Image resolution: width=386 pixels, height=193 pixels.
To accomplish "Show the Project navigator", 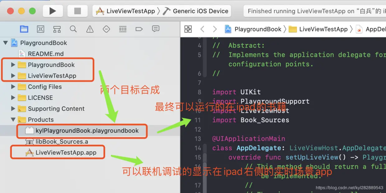I will [x=24, y=29].
